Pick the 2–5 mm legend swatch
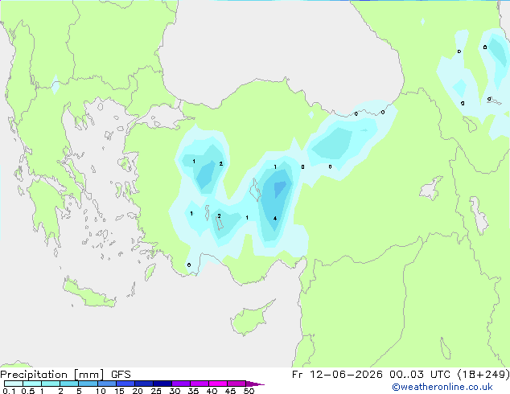This screenshot has height=394, width=510. [69, 384]
